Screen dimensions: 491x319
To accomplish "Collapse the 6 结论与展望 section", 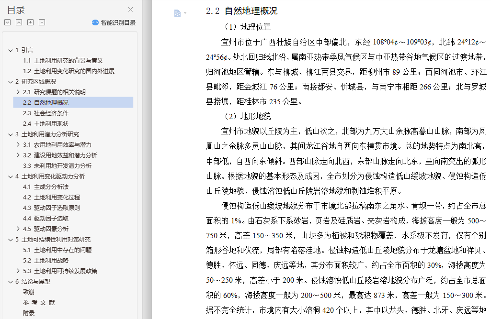I will tap(11, 282).
